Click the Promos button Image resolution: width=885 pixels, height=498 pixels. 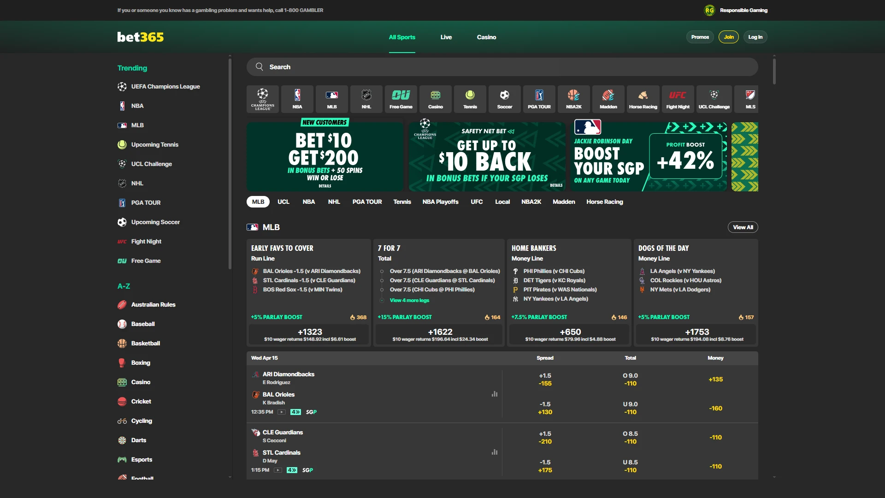tap(700, 37)
